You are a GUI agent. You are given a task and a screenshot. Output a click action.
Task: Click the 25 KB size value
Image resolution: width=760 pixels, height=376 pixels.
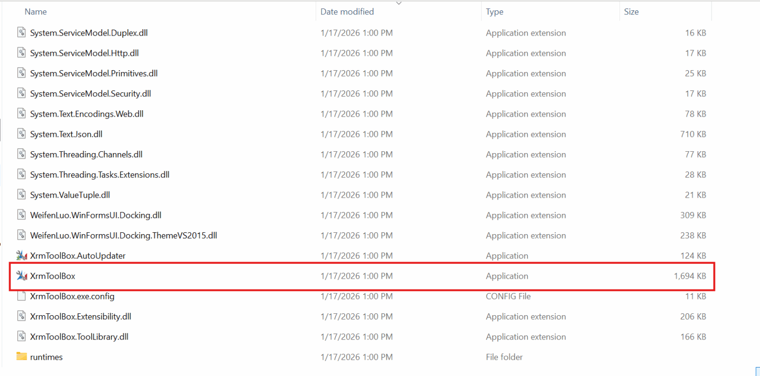point(696,73)
